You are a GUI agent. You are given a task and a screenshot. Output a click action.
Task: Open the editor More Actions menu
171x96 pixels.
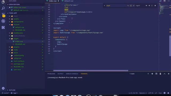click(x=169, y=1)
